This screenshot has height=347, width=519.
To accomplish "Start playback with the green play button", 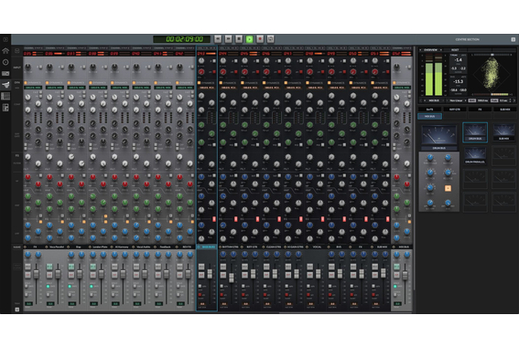I will [250, 39].
